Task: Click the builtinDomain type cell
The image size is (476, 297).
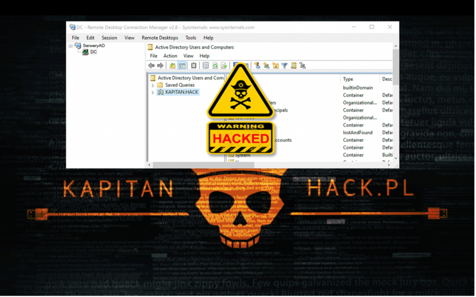Action: [358, 88]
